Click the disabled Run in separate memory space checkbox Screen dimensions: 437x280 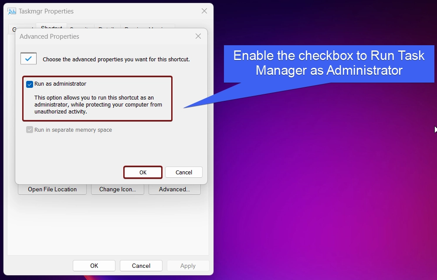click(30, 130)
